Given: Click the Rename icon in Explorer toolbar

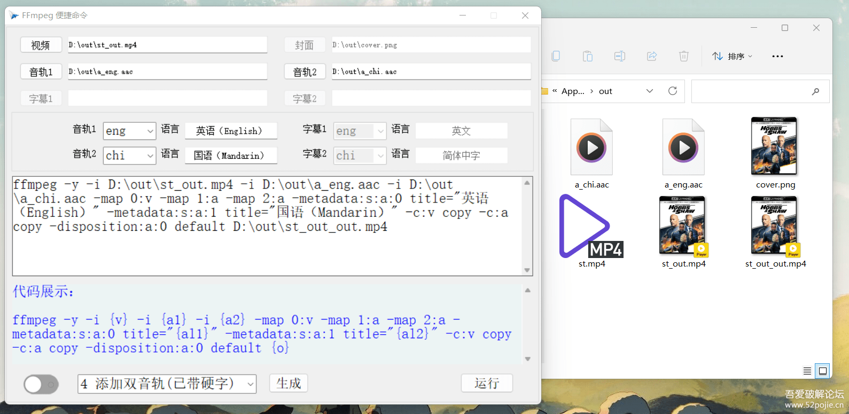Looking at the screenshot, I should tap(620, 56).
